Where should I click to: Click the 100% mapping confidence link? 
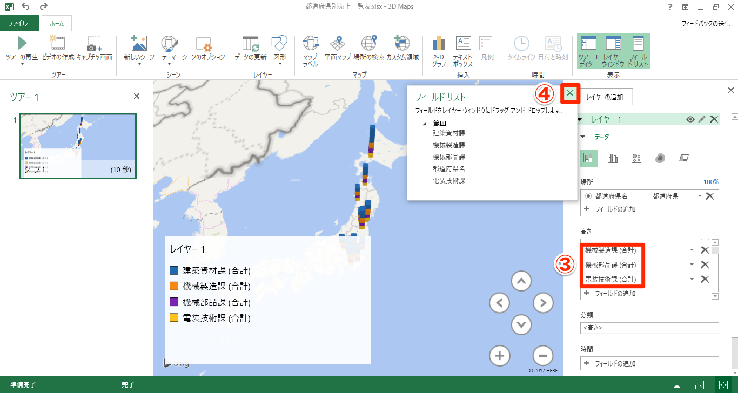[711, 182]
